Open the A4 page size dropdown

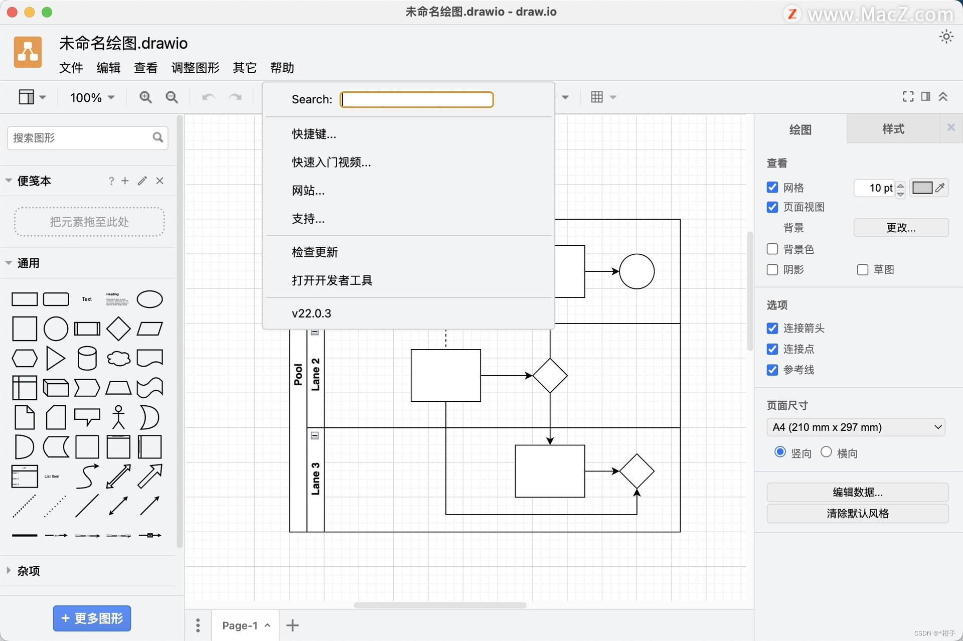(856, 427)
